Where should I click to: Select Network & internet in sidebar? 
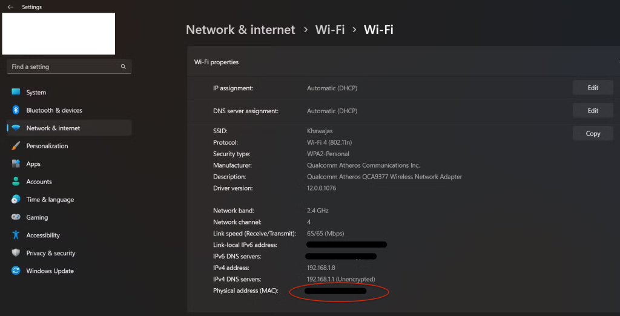(53, 128)
